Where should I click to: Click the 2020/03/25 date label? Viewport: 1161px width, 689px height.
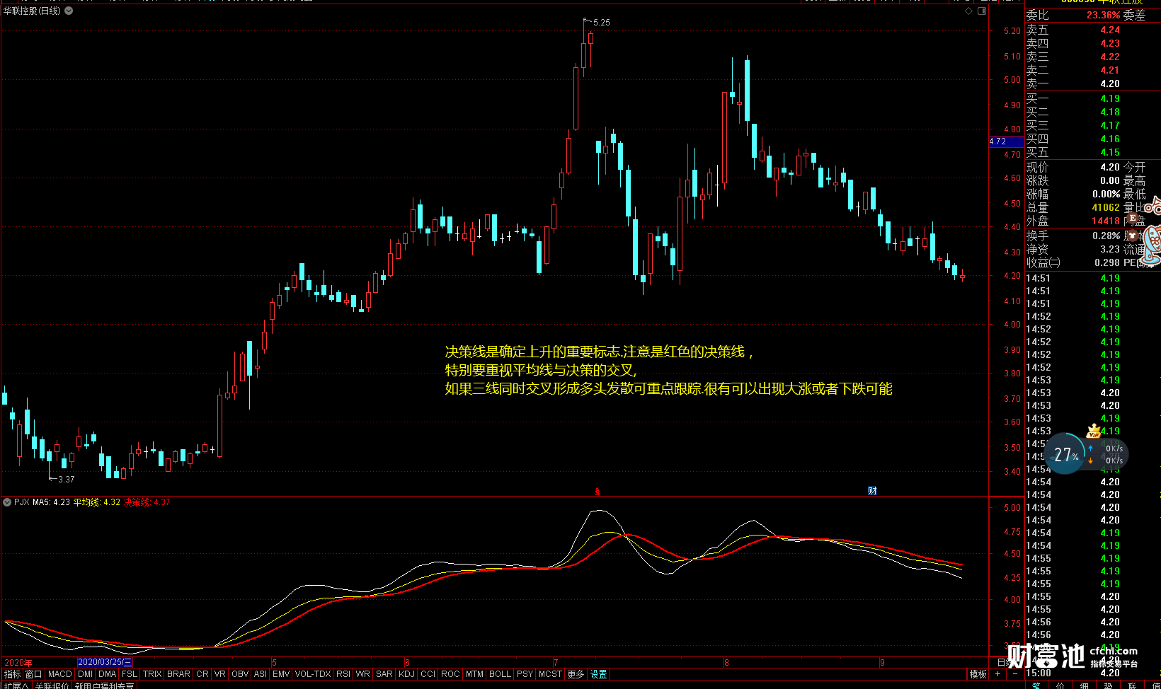(105, 663)
